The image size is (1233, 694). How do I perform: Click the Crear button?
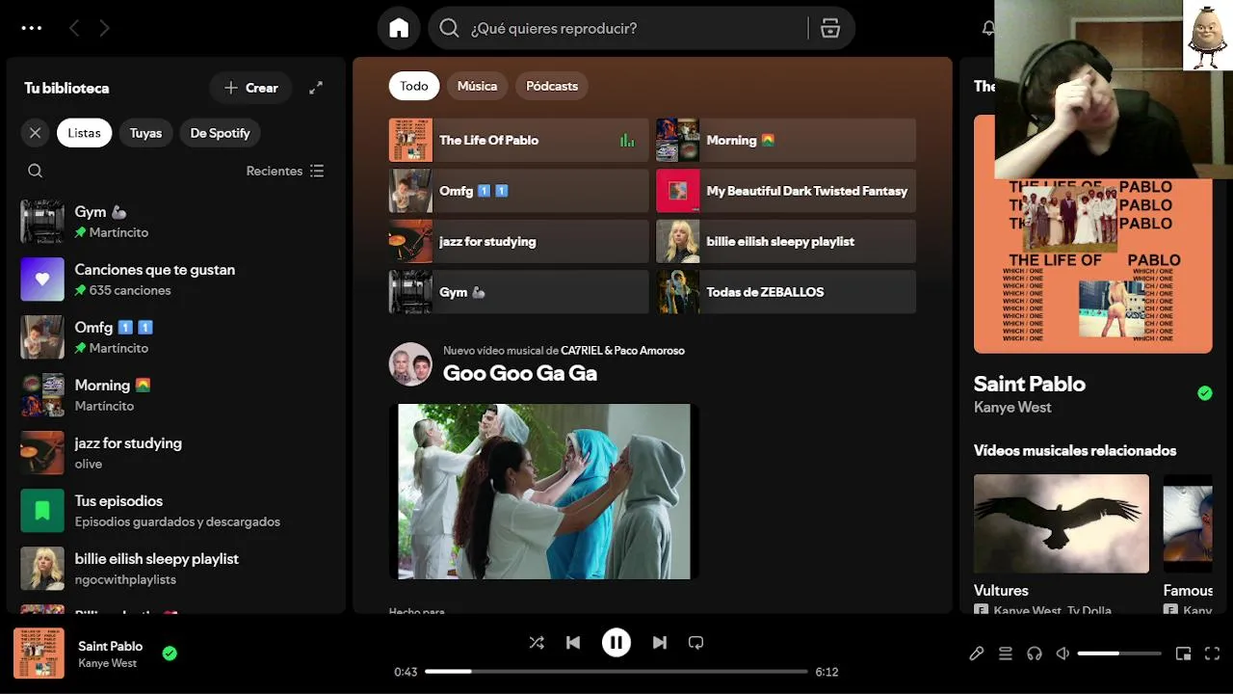click(x=250, y=88)
